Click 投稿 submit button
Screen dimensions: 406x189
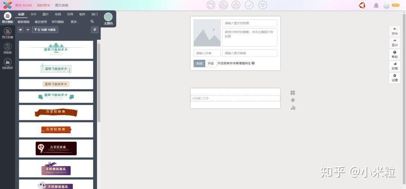pyautogui.click(x=395, y=66)
